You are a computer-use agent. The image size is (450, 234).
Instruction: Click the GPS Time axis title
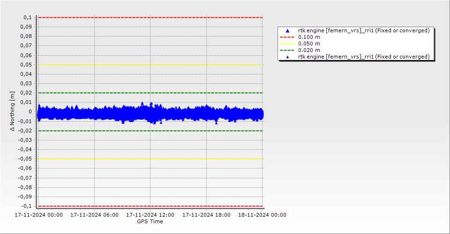150,221
